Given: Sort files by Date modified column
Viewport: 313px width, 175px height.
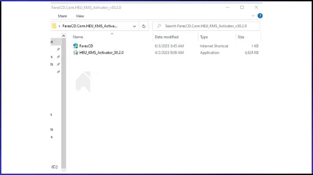Looking at the screenshot, I should pyautogui.click(x=167, y=37).
